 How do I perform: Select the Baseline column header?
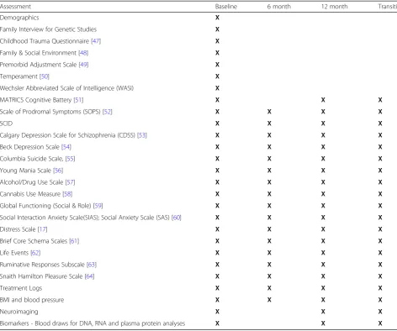point(226,7)
